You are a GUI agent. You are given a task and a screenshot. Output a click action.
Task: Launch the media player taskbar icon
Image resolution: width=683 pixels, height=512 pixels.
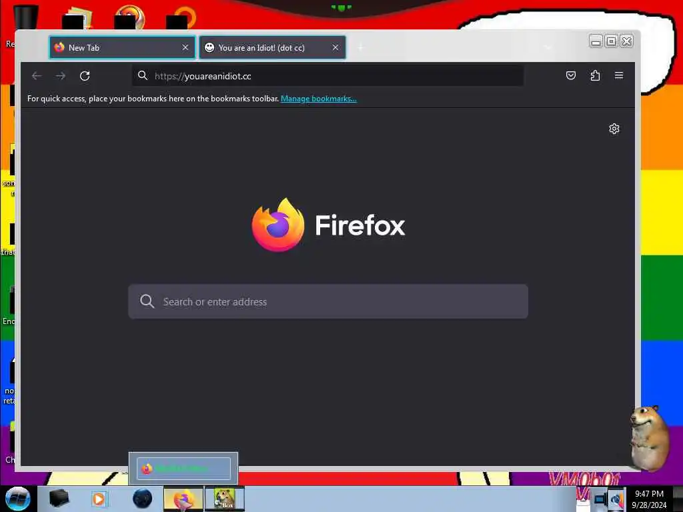click(x=99, y=499)
